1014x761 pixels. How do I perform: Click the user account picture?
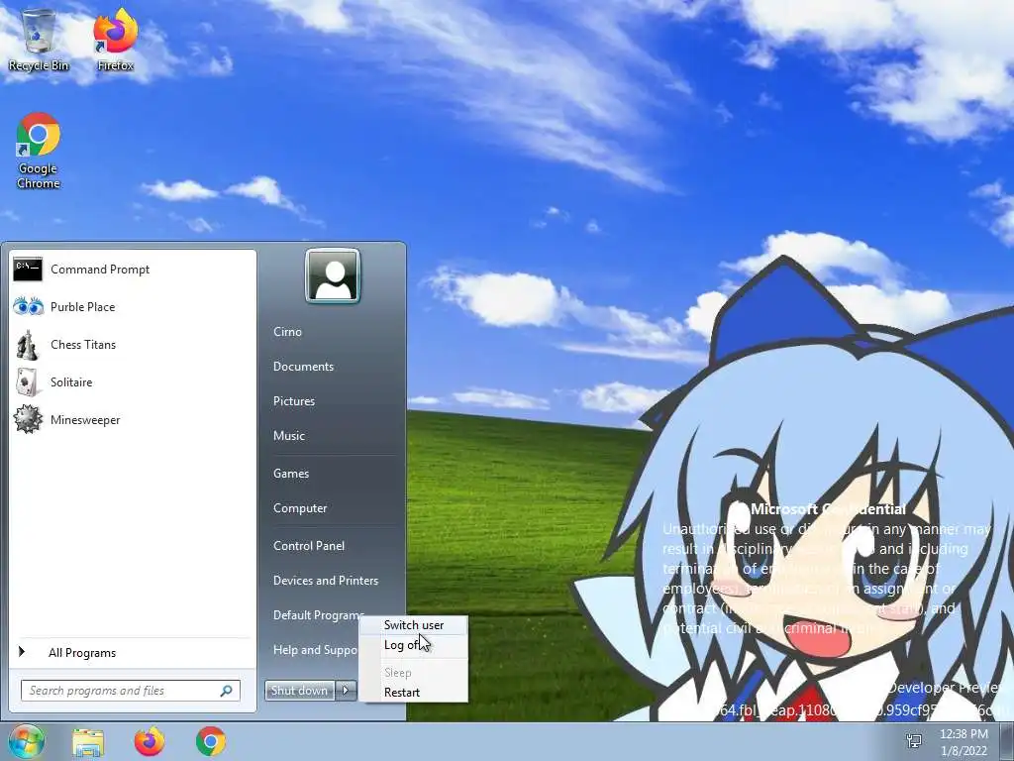pyautogui.click(x=333, y=275)
